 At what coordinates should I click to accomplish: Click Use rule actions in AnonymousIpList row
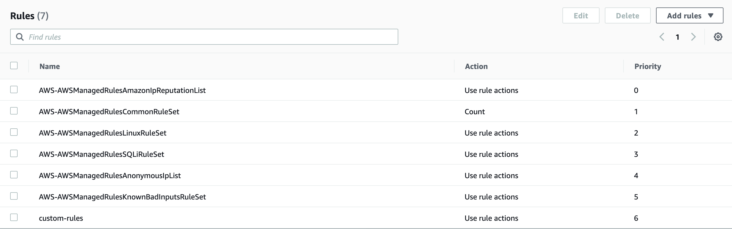(x=491, y=175)
